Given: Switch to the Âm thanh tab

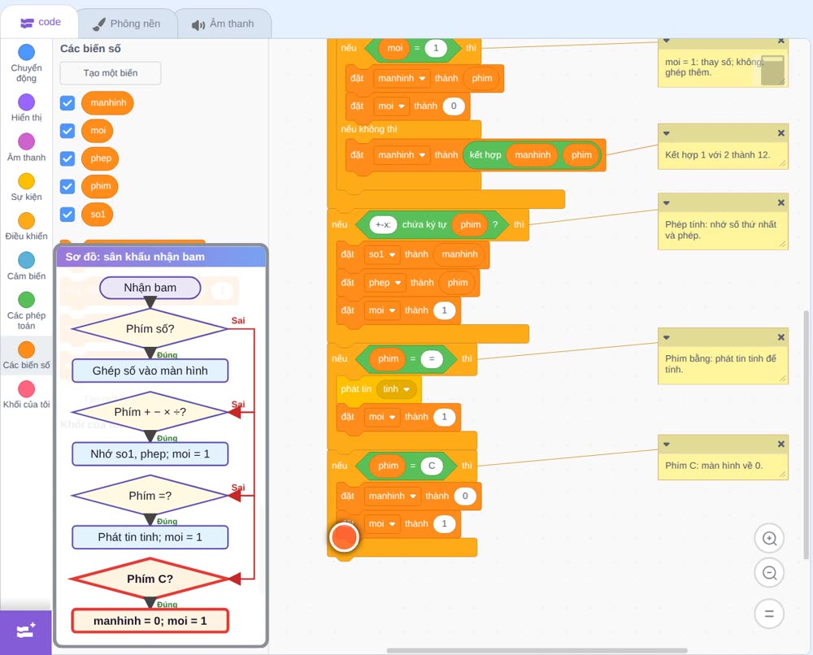Looking at the screenshot, I should [224, 24].
